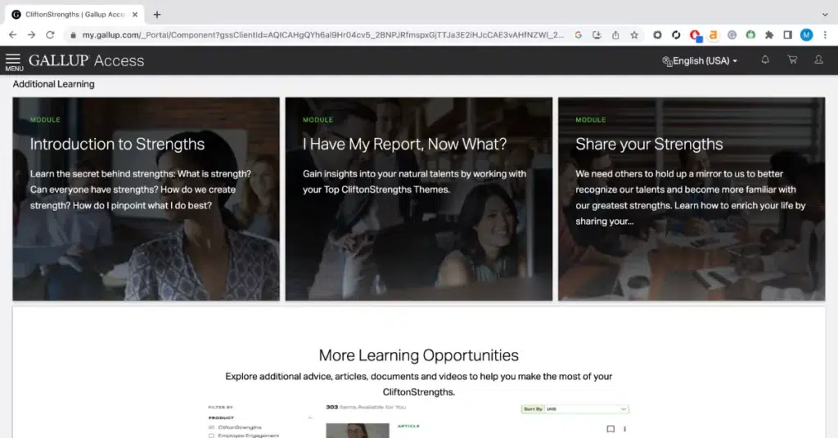Click the Introduction to Strengths card description
838x438 pixels.
pyautogui.click(x=141, y=190)
